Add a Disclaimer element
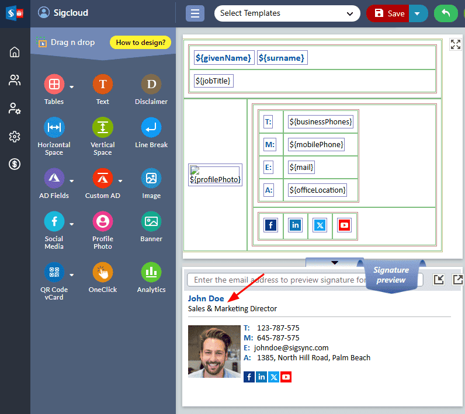The height and width of the screenshot is (414, 465). click(x=151, y=85)
